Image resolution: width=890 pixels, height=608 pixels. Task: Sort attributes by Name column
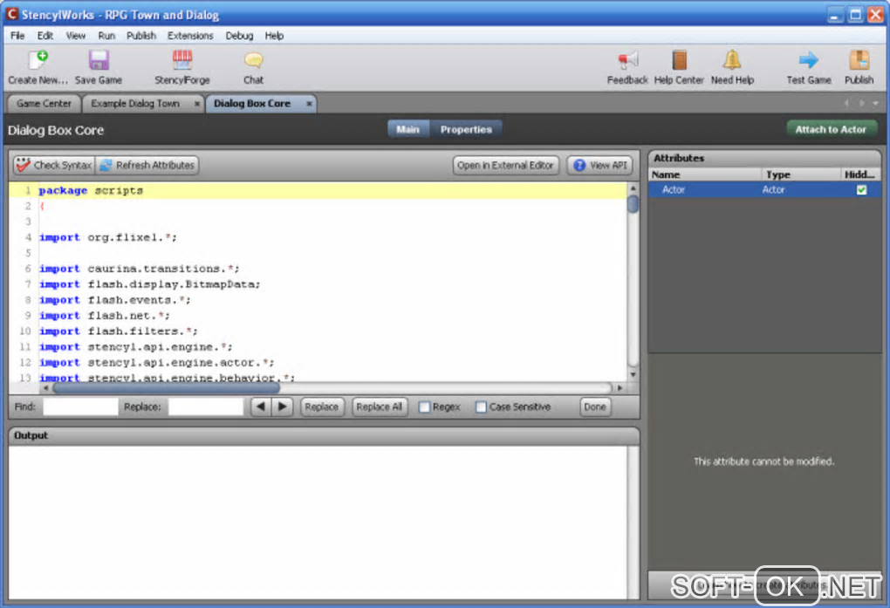point(704,174)
